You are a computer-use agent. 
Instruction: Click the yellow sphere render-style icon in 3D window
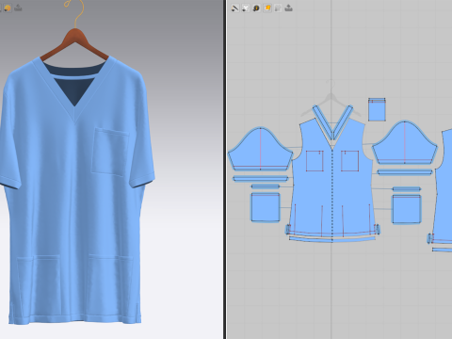click(8, 8)
